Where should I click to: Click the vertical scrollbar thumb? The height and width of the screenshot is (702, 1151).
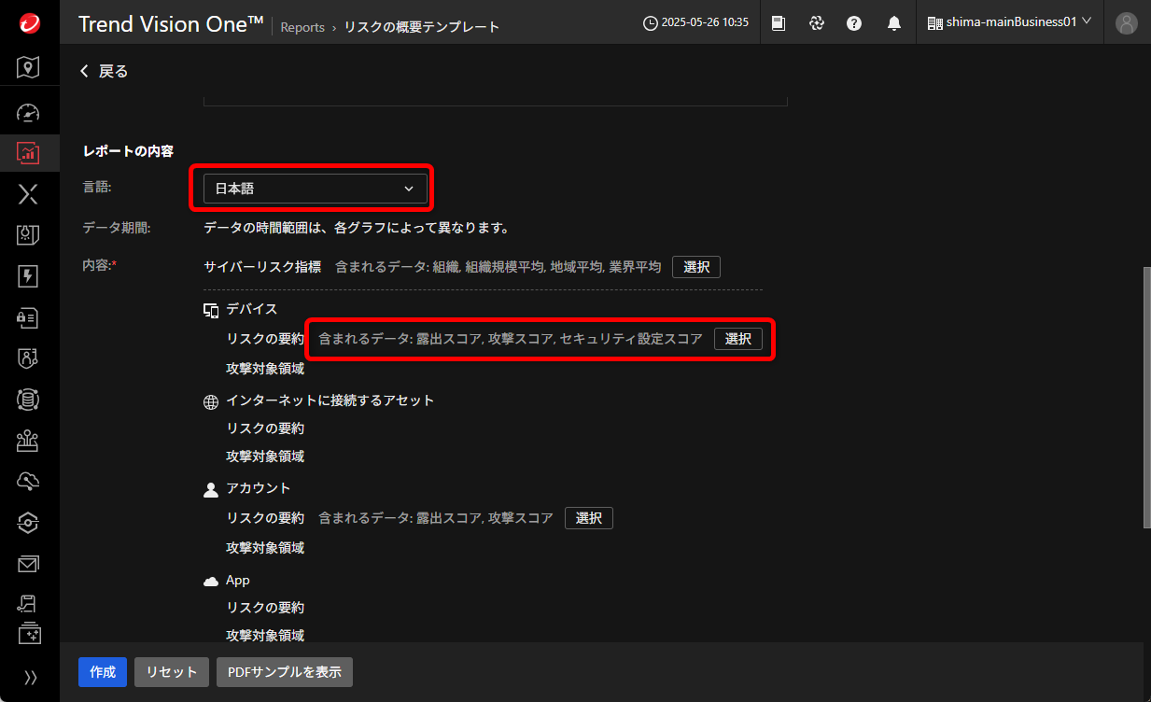[1146, 397]
